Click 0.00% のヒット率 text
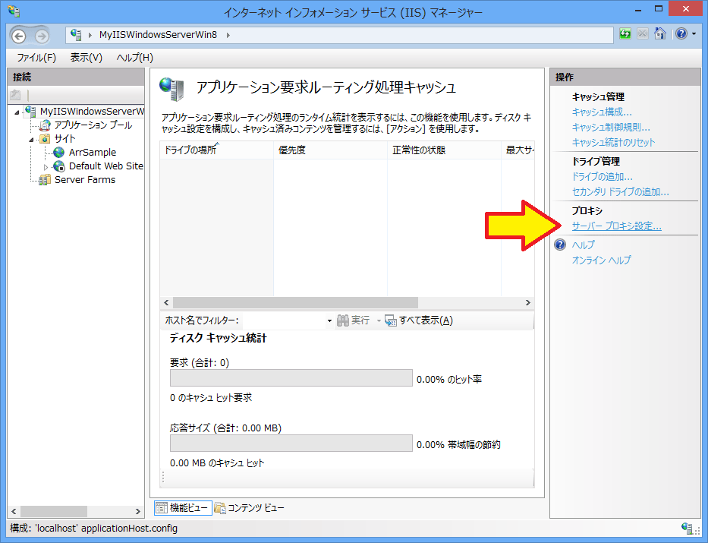708x543 pixels. (x=449, y=380)
